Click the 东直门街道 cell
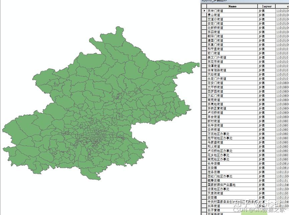This screenshot has height=215, width=289. point(232,45)
